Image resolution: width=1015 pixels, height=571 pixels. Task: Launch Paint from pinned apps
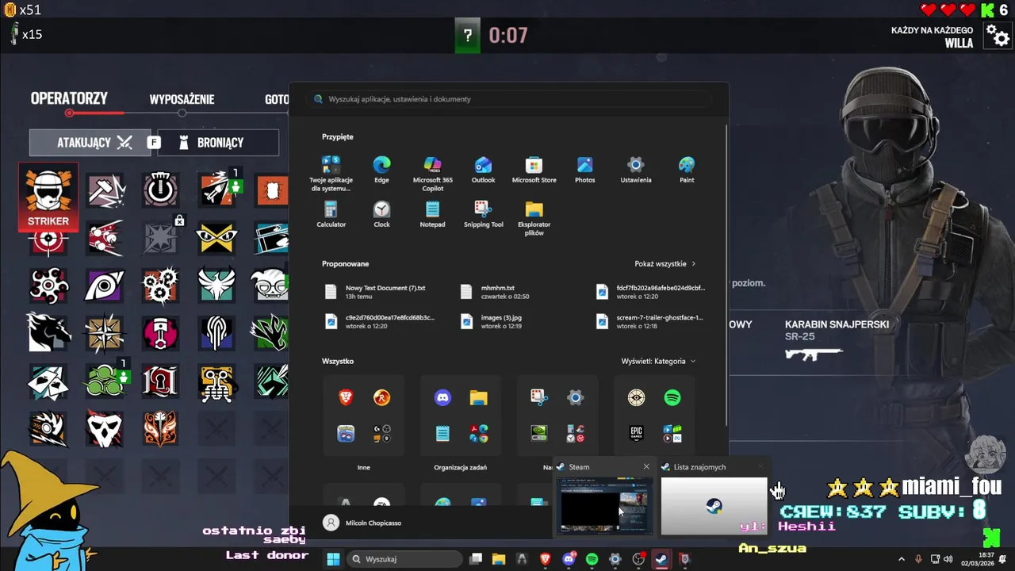coord(687,170)
